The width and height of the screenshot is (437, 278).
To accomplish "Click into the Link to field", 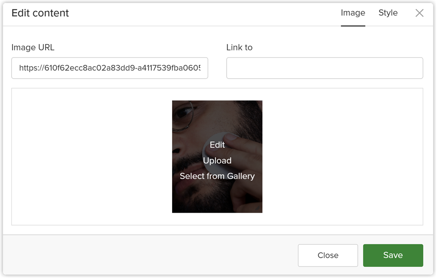I will pos(324,68).
